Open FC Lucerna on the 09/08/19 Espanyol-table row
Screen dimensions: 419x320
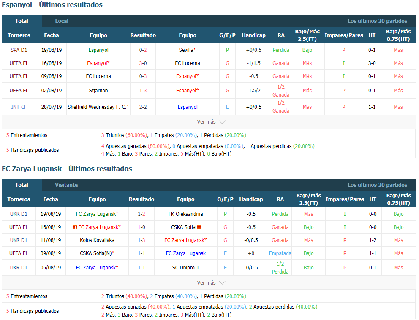click(x=98, y=76)
